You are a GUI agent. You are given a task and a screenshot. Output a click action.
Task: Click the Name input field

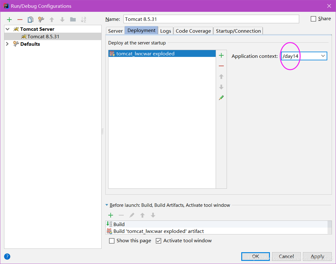click(x=211, y=19)
